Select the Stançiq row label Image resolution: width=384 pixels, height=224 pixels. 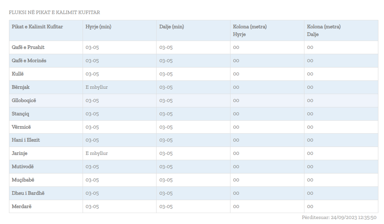pyautogui.click(x=20, y=114)
